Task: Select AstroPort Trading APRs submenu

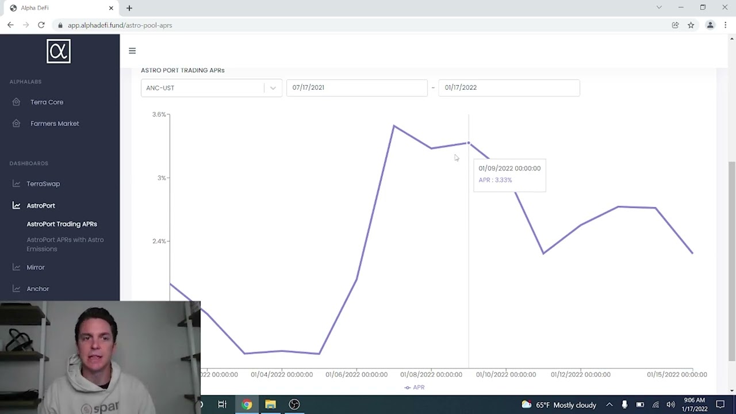Action: 62,224
